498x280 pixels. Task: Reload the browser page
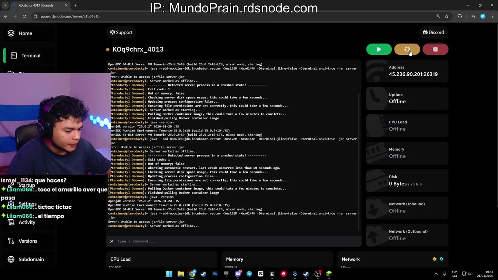24,16
